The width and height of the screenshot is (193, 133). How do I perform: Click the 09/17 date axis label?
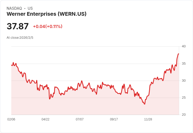tap(114, 119)
